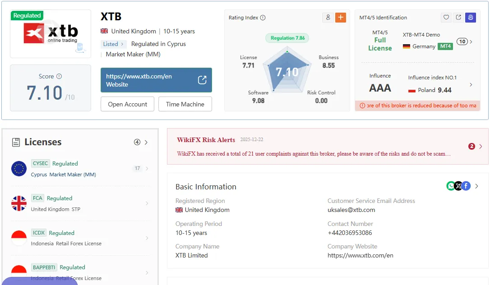Click the Regulation 7.86 badge
This screenshot has width=490, height=285.
[287, 38]
